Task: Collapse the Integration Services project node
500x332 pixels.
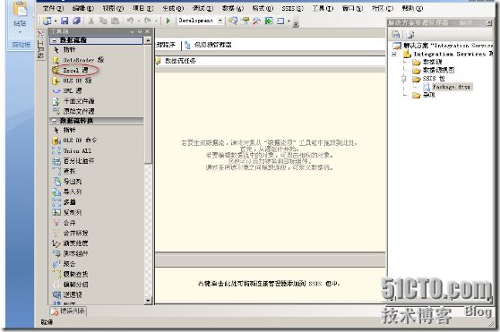Action: coord(394,55)
